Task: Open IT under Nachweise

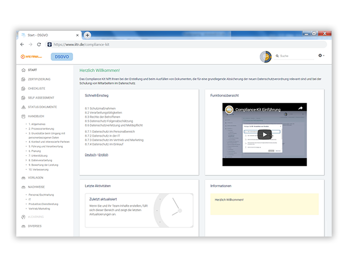Action: coord(30,200)
